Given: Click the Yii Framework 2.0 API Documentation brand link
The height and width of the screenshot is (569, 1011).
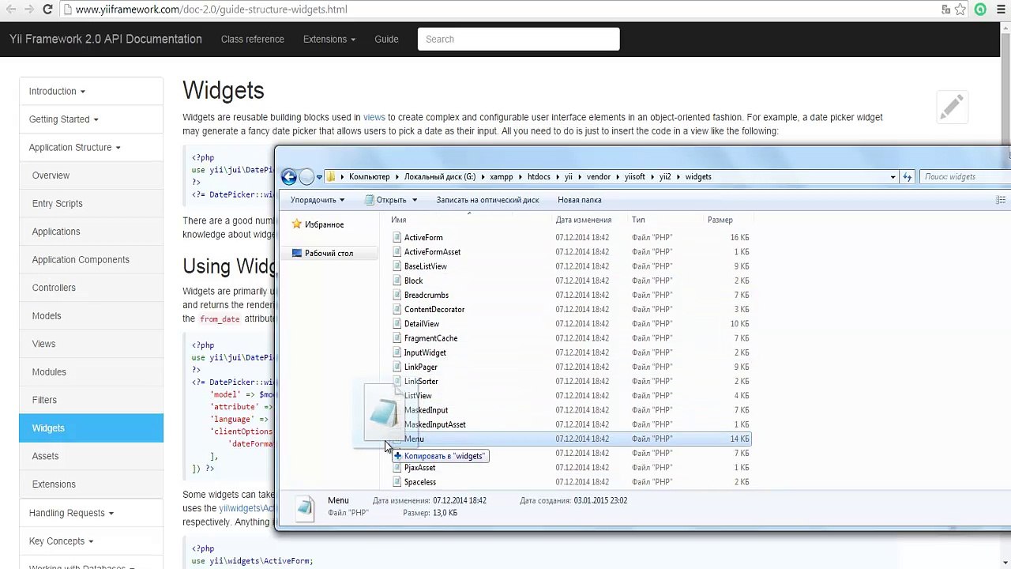Looking at the screenshot, I should coord(106,39).
